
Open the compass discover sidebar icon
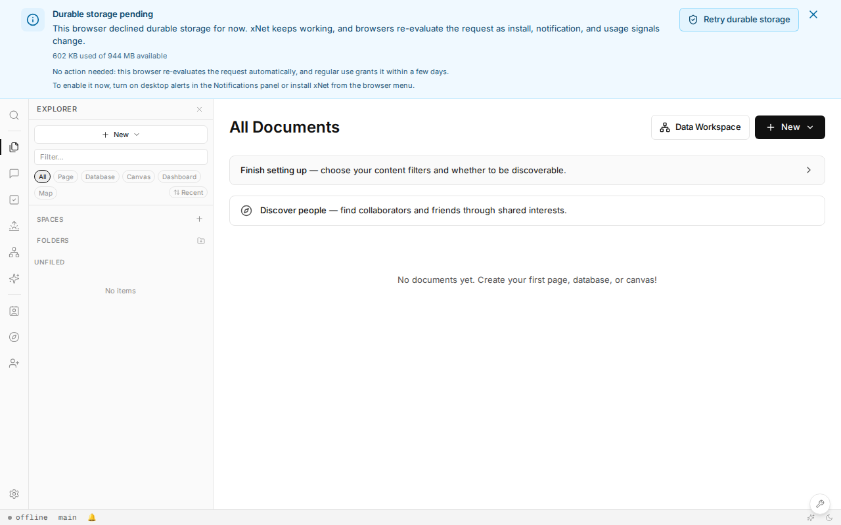[14, 337]
